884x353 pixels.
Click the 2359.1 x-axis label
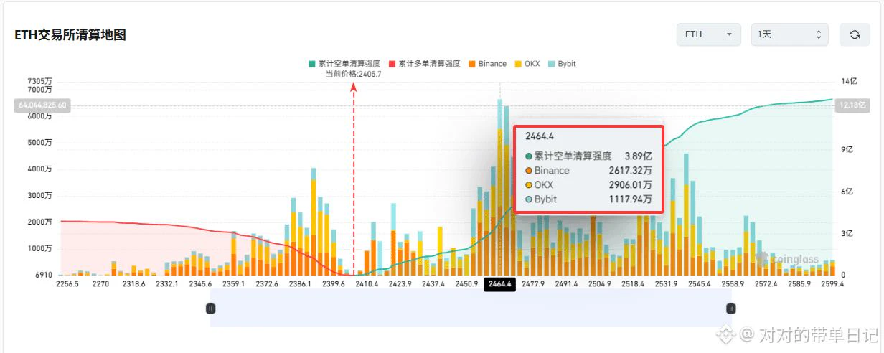click(x=234, y=284)
